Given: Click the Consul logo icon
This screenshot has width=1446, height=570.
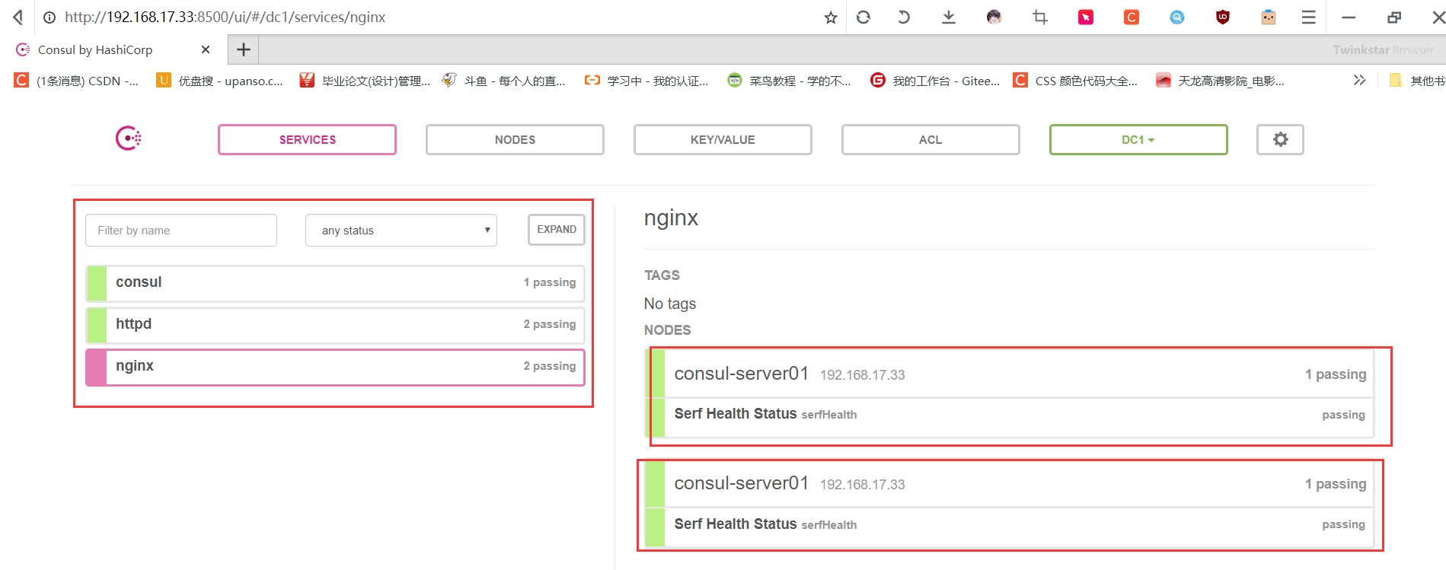Looking at the screenshot, I should pos(129,139).
